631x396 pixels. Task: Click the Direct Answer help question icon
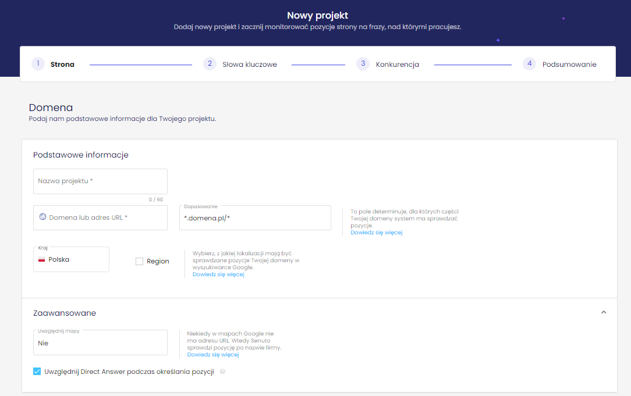[x=222, y=372]
